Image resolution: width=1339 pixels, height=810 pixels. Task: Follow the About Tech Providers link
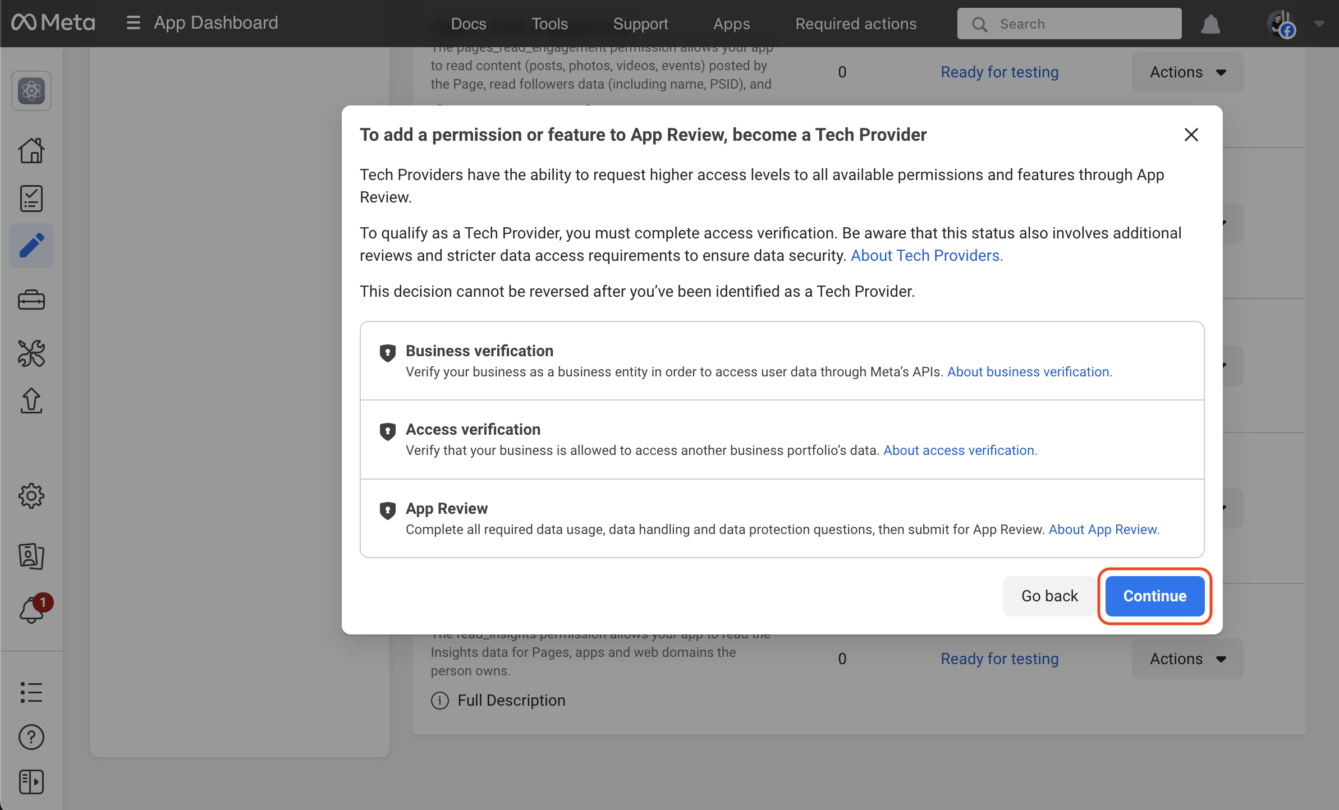(927, 256)
